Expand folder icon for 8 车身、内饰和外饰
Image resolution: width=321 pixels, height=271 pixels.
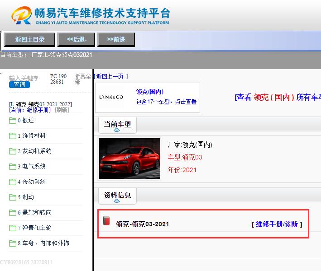tap(13, 243)
